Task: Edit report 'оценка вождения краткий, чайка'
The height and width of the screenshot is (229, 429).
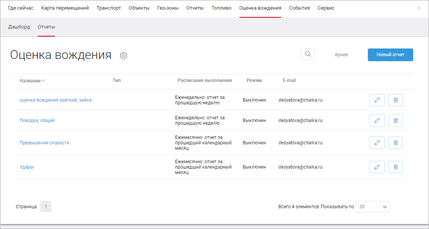Action: click(377, 100)
